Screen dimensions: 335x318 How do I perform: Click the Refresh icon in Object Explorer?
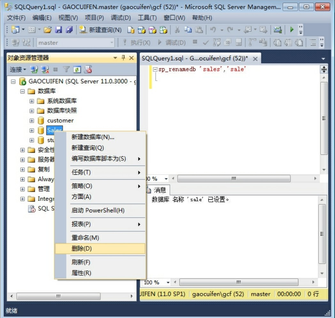pyautogui.click(x=77, y=70)
